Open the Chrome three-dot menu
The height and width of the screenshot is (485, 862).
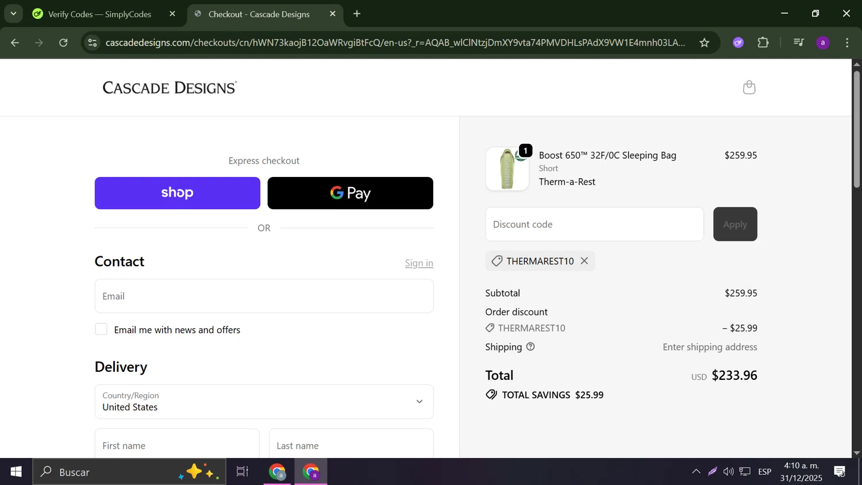click(848, 43)
